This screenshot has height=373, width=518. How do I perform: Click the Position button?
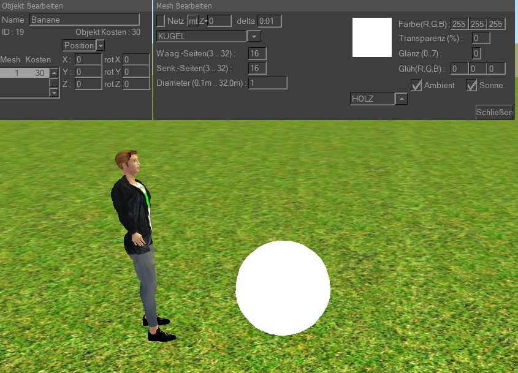click(x=79, y=45)
